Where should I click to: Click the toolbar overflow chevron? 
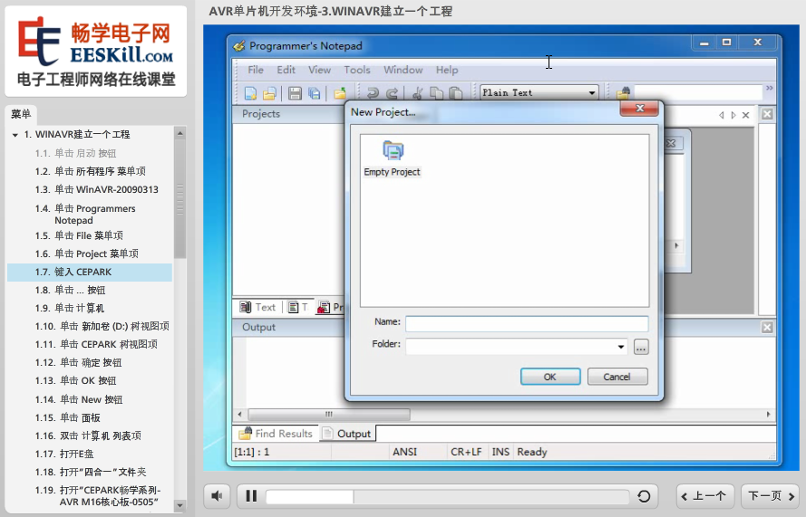tap(770, 88)
